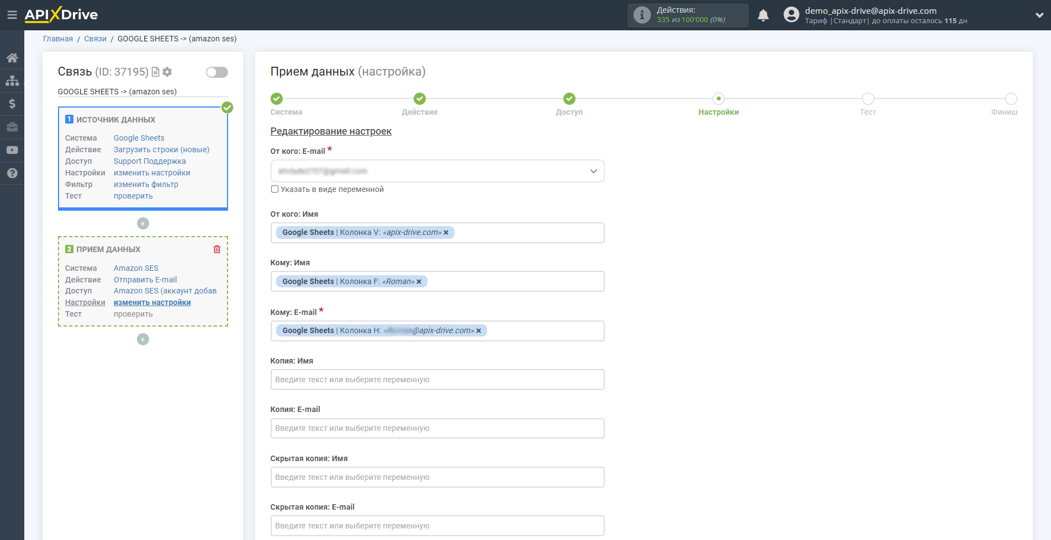
Task: Open the YouTube video sidebar icon
Action: [x=12, y=150]
